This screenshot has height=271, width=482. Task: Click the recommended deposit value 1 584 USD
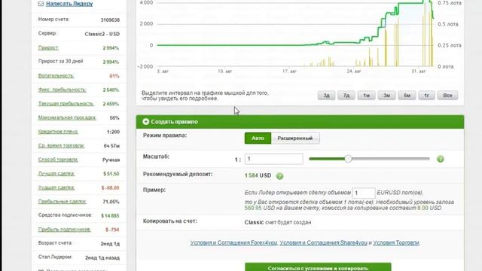(258, 175)
